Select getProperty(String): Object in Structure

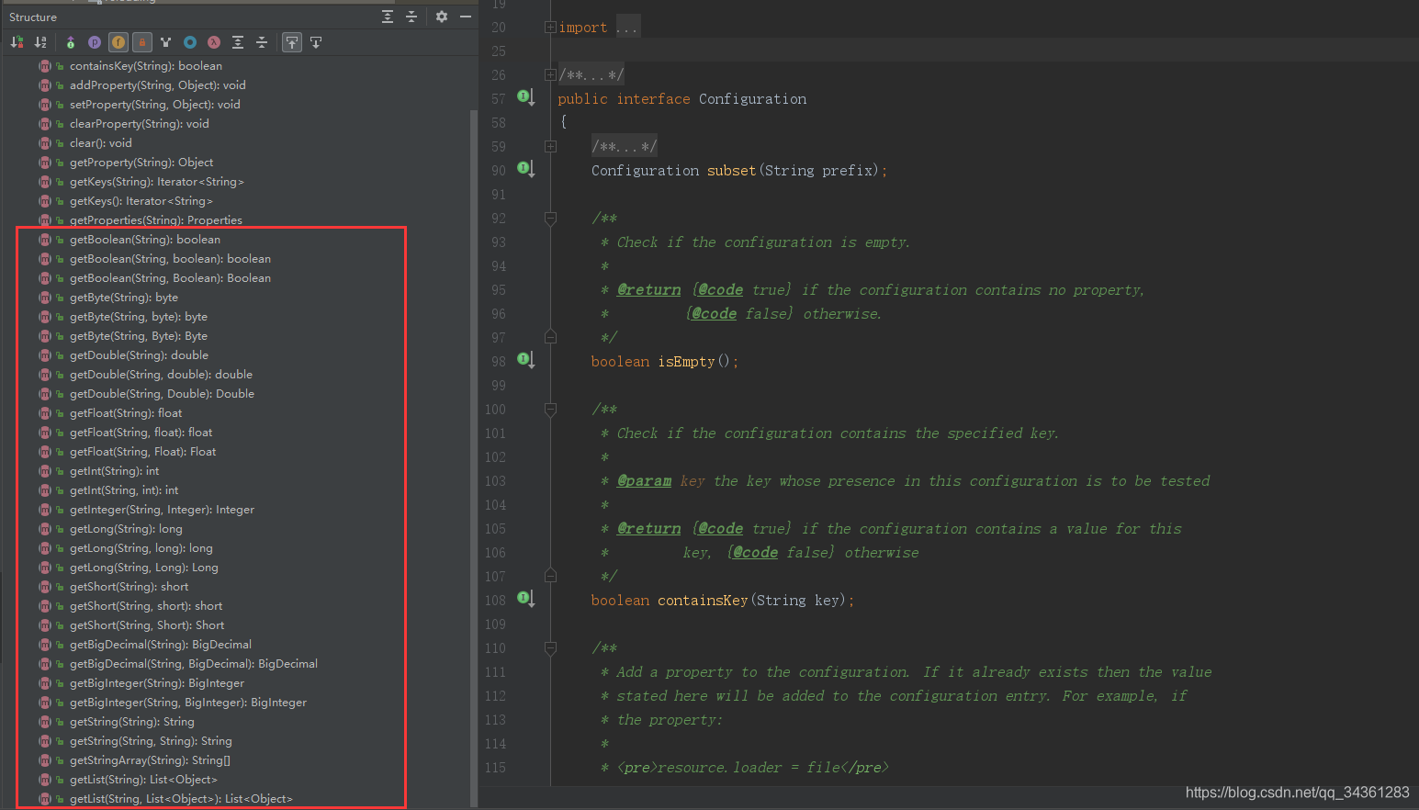(x=141, y=163)
